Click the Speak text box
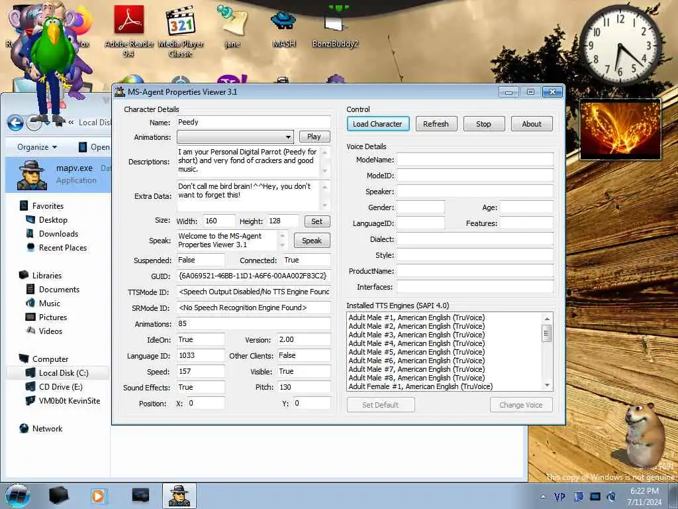 click(x=227, y=240)
